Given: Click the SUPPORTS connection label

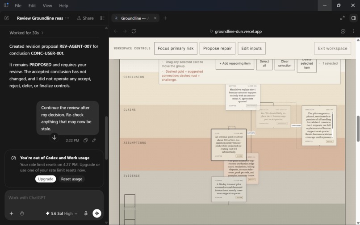Looking at the screenshot, I should click(x=251, y=133).
